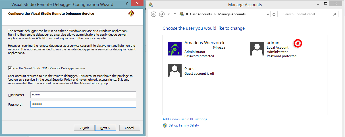Image resolution: width=345 pixels, height=137 pixels.
Task: Select the Guest account name text
Action: (x=190, y=68)
